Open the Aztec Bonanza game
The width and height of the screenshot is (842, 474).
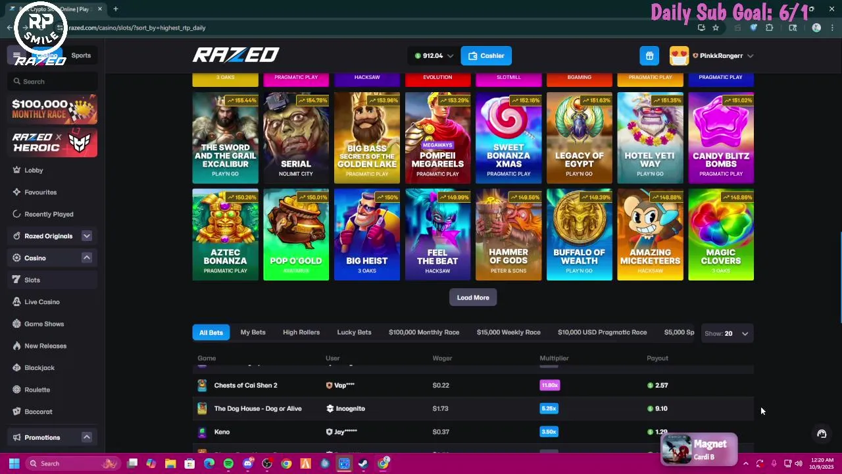[x=225, y=235]
